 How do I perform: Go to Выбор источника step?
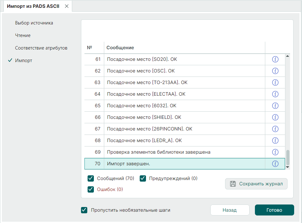coord(34,23)
